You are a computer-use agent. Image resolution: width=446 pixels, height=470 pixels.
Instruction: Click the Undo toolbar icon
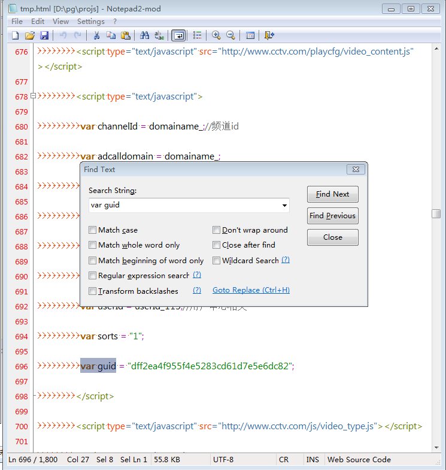63,36
